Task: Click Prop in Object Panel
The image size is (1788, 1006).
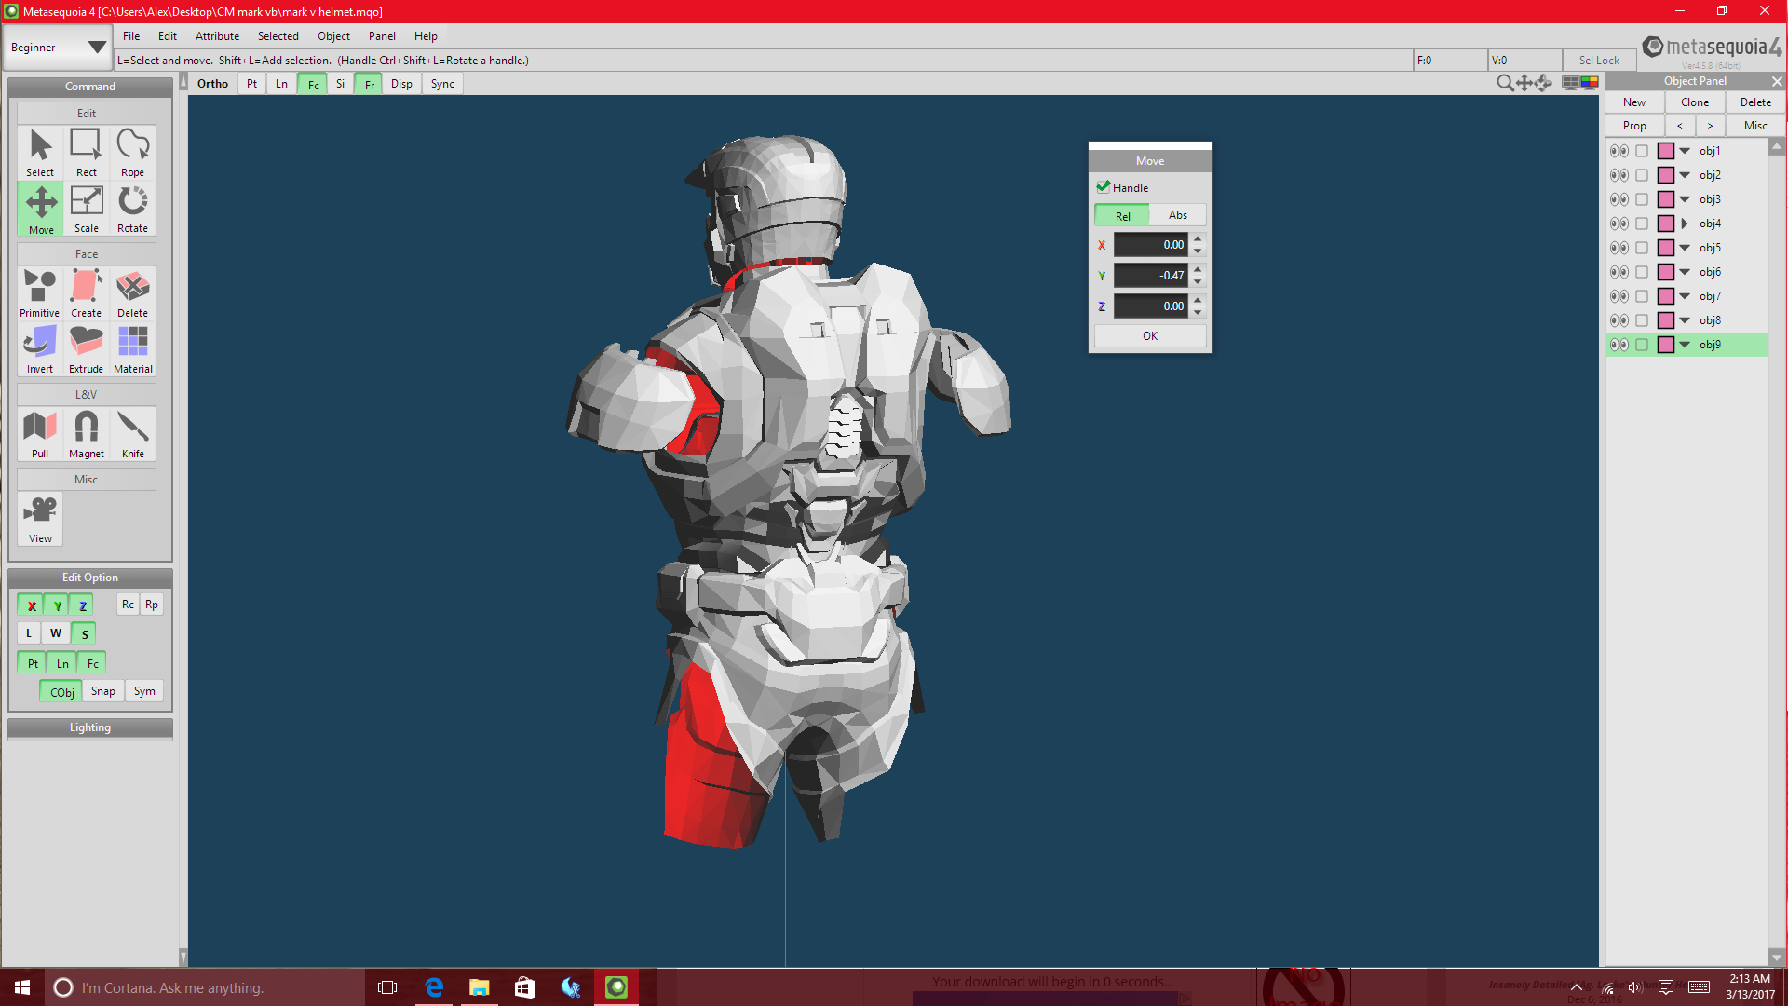Action: point(1634,126)
